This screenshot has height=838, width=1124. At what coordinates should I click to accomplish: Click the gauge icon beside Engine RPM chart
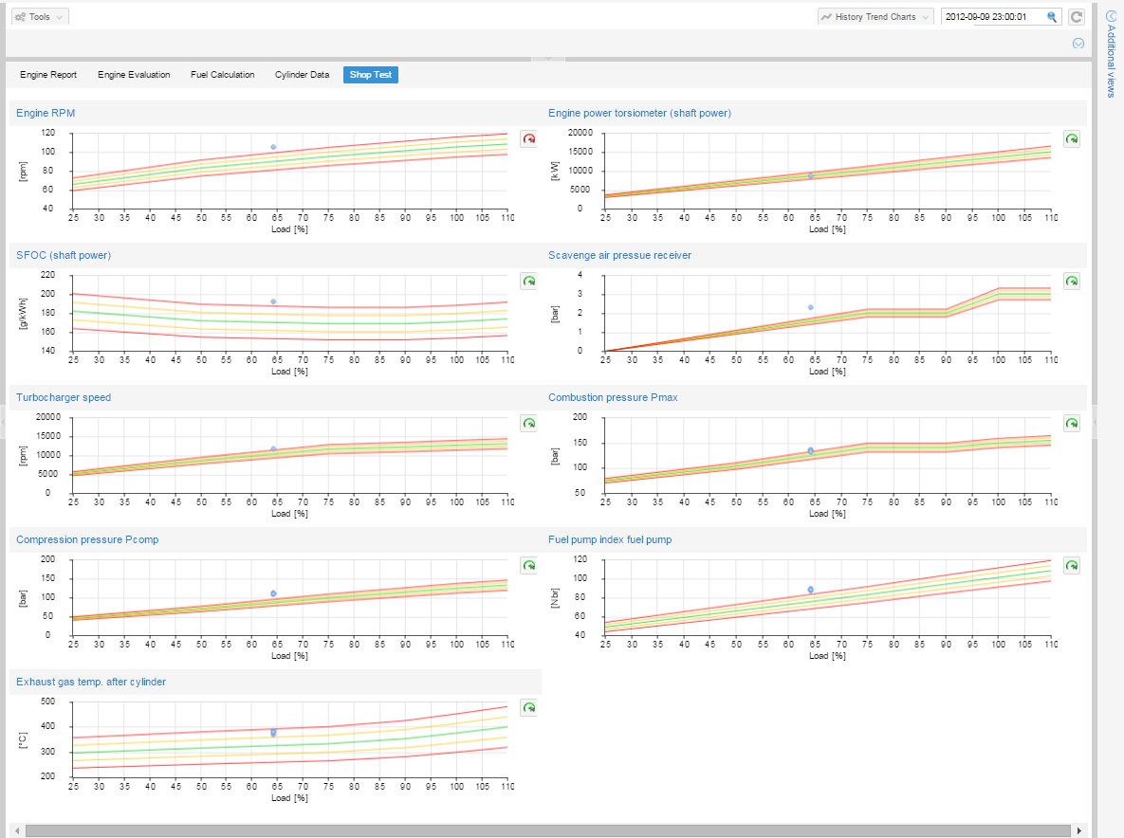[x=529, y=139]
